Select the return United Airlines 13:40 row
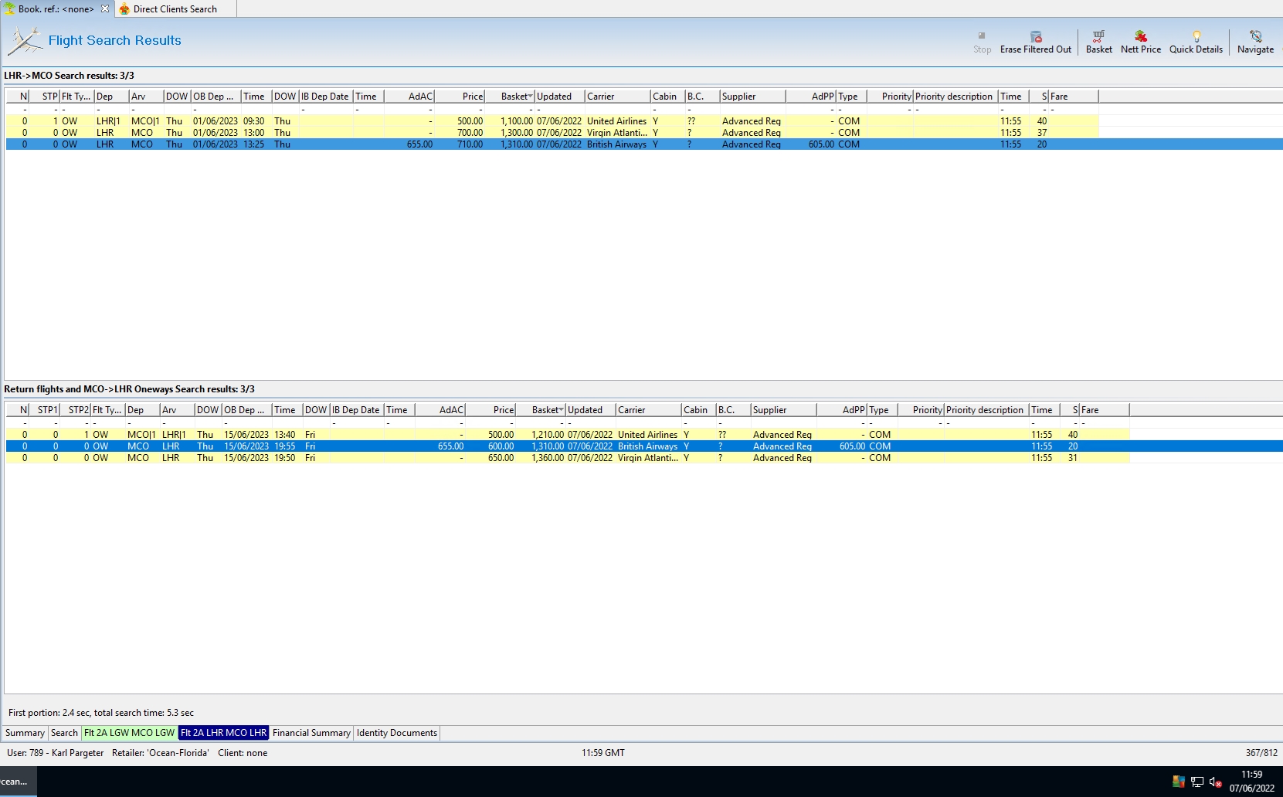 point(567,435)
